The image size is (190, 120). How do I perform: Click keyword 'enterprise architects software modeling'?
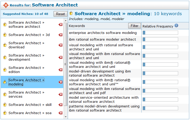[103, 33]
